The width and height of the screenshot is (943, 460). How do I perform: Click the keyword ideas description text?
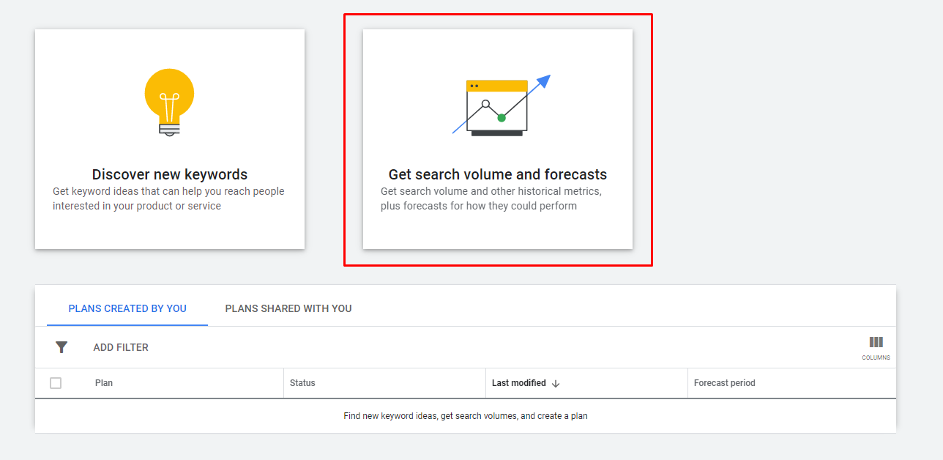168,199
